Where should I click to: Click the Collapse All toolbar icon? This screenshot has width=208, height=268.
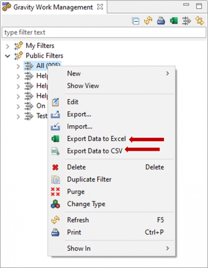136,21
